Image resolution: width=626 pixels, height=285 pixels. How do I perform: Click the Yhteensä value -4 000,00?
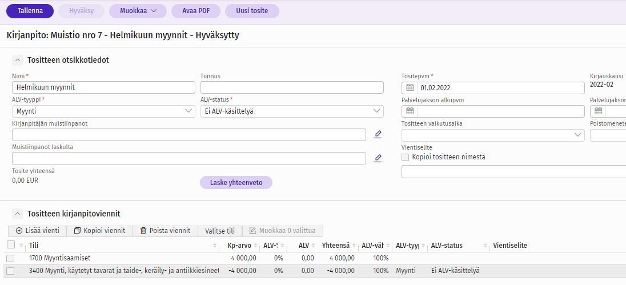point(340,271)
